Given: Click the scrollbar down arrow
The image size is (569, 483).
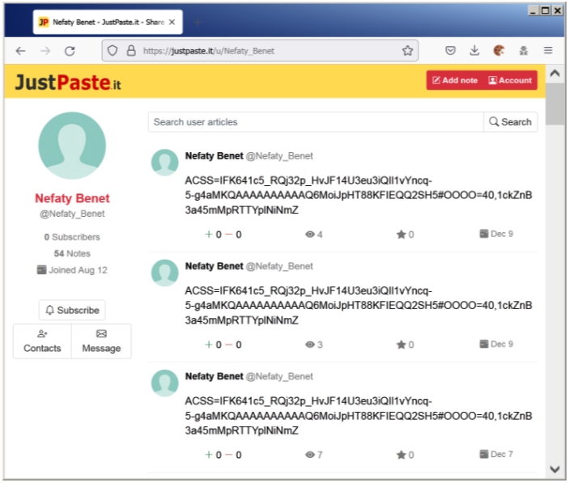Looking at the screenshot, I should 554,469.
